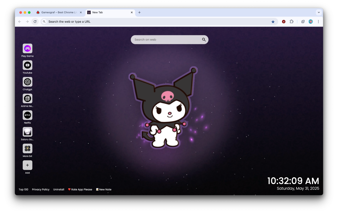Open the Top 100 link
338x211 pixels.
tap(24, 189)
